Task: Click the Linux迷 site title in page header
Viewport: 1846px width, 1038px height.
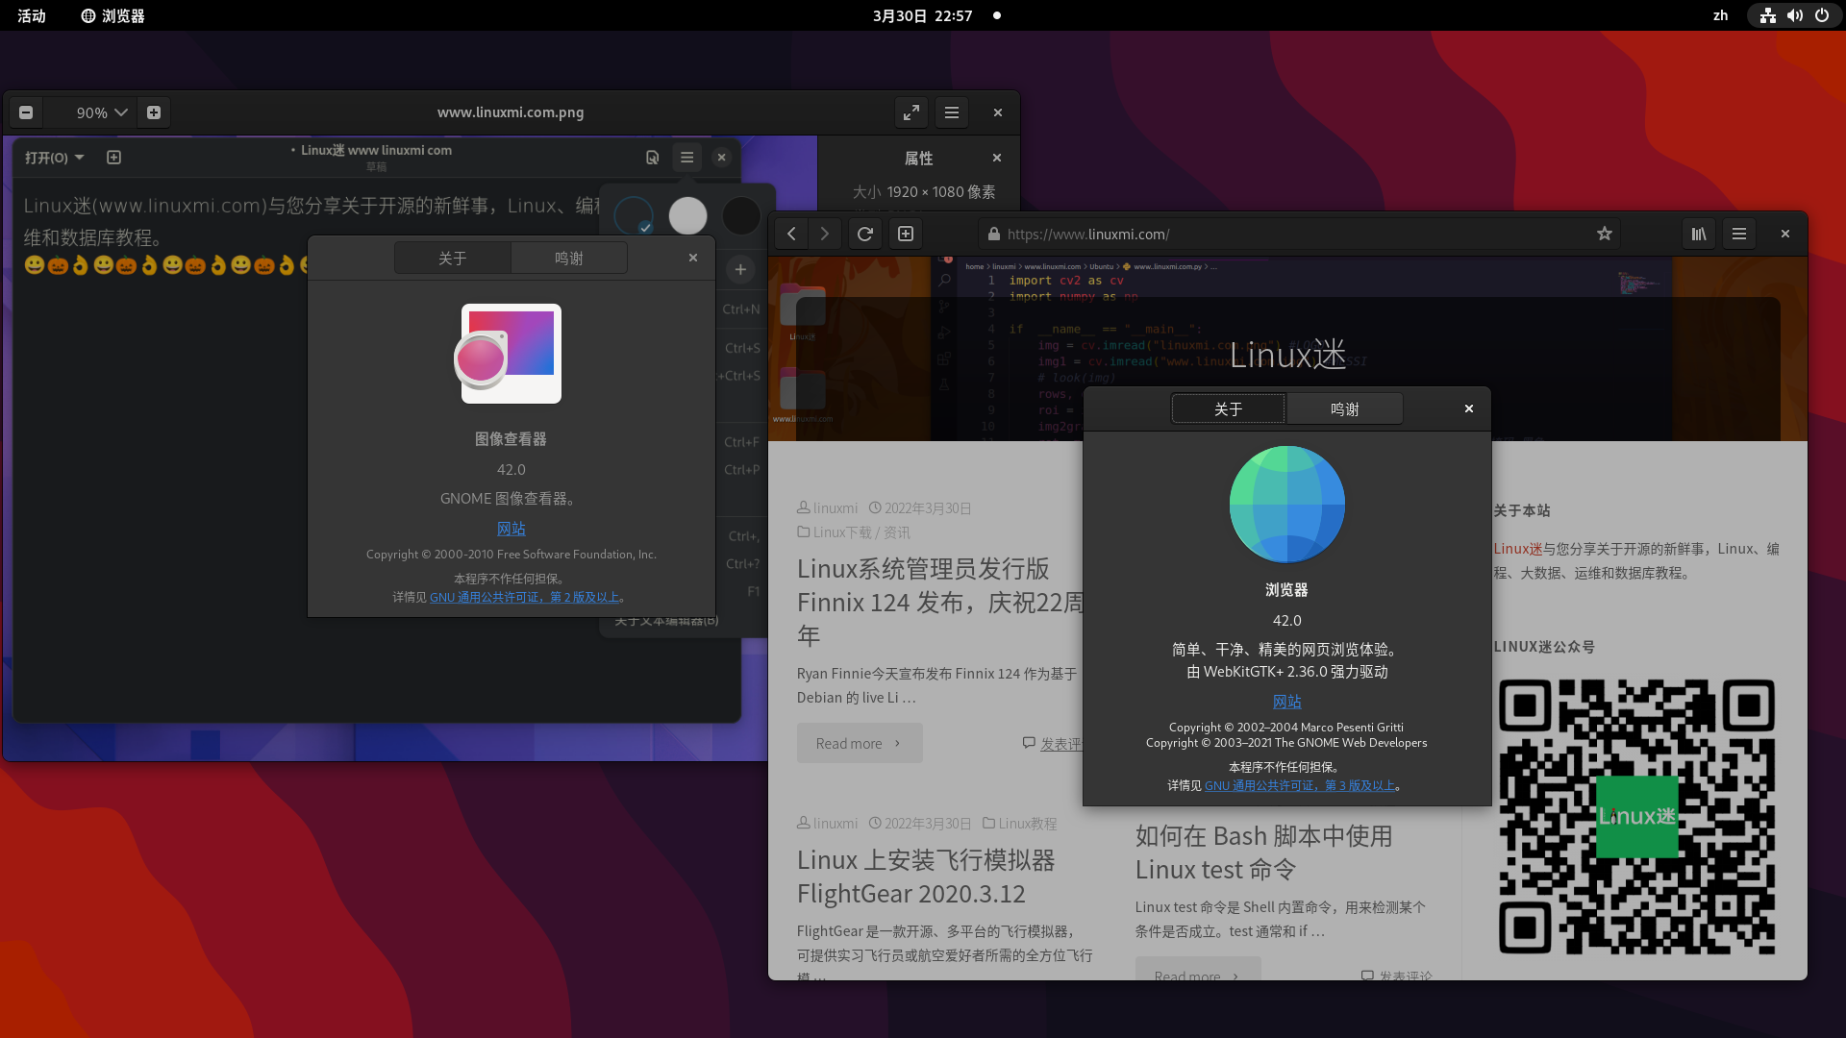Action: coord(1287,355)
